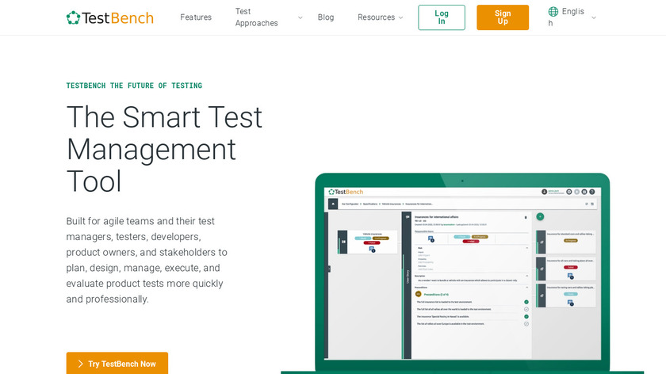Click the 'TESTBENCH THE FUTURE OF TESTING' tagline
Viewport: 666px width, 374px height.
pyautogui.click(x=134, y=86)
